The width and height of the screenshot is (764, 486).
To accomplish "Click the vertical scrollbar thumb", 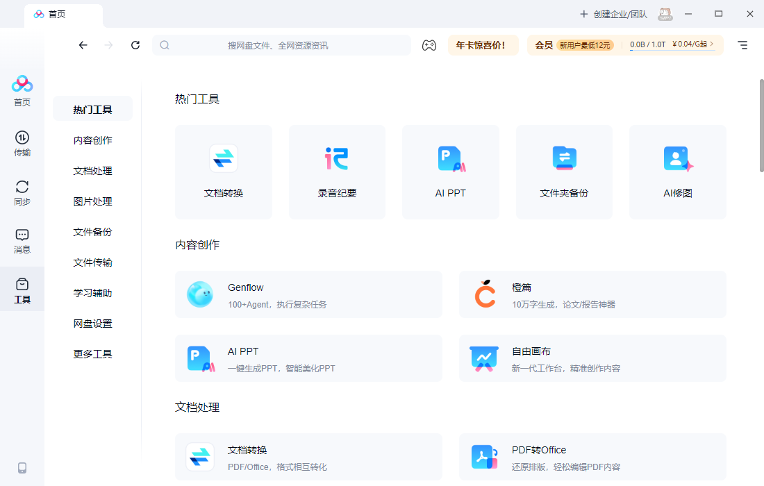I will pos(761,126).
